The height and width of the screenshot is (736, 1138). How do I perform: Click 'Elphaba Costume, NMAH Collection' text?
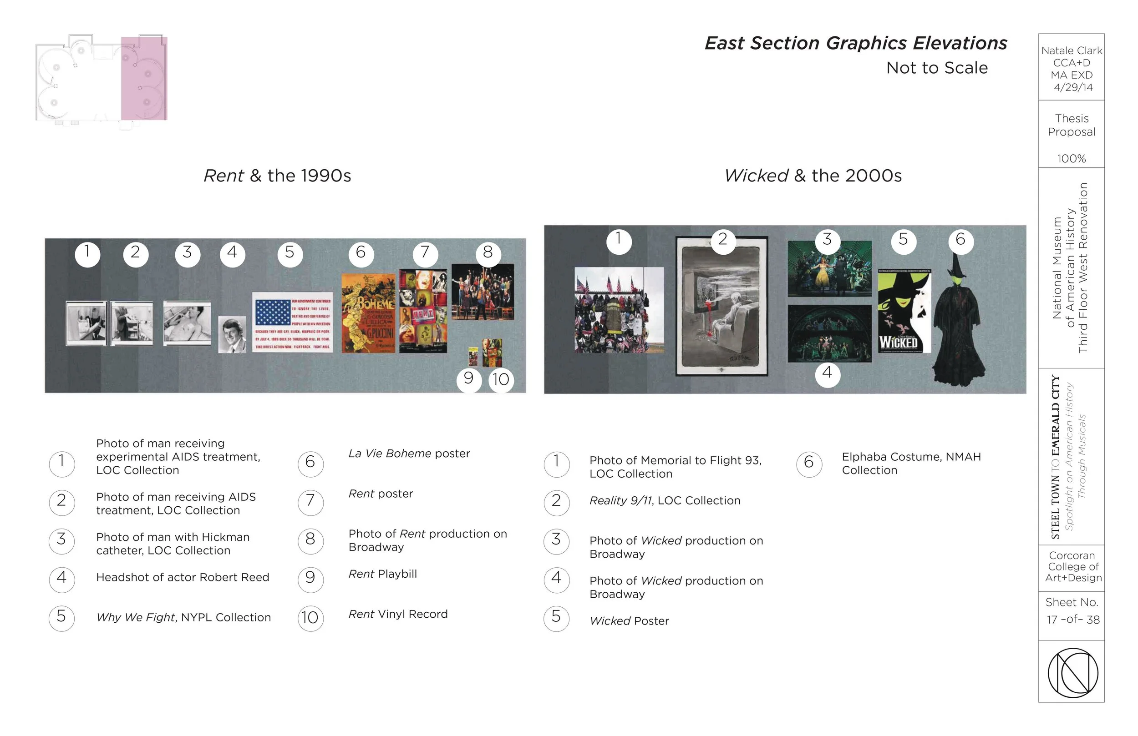[911, 464]
